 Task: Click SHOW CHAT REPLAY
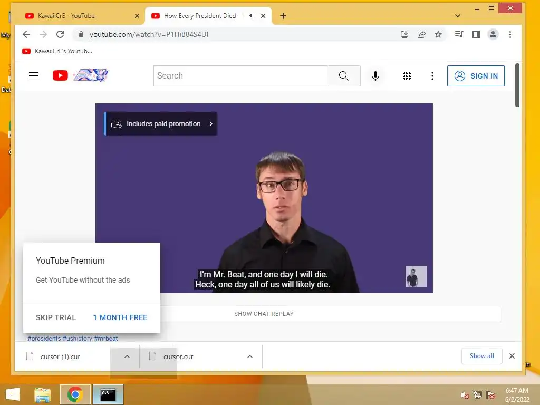click(264, 314)
